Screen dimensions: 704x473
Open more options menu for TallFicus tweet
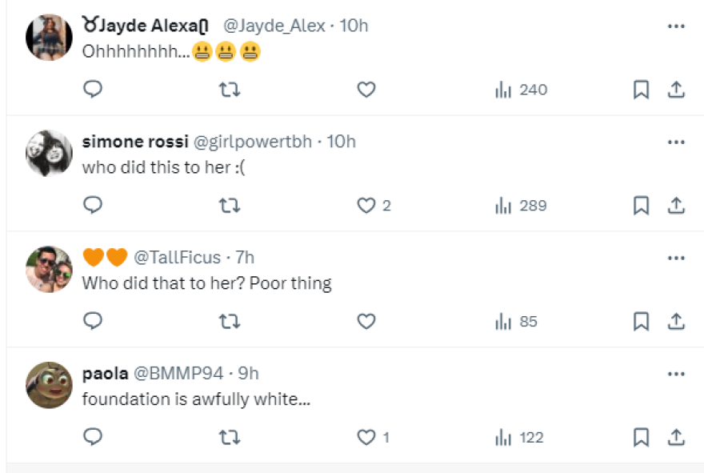click(676, 258)
